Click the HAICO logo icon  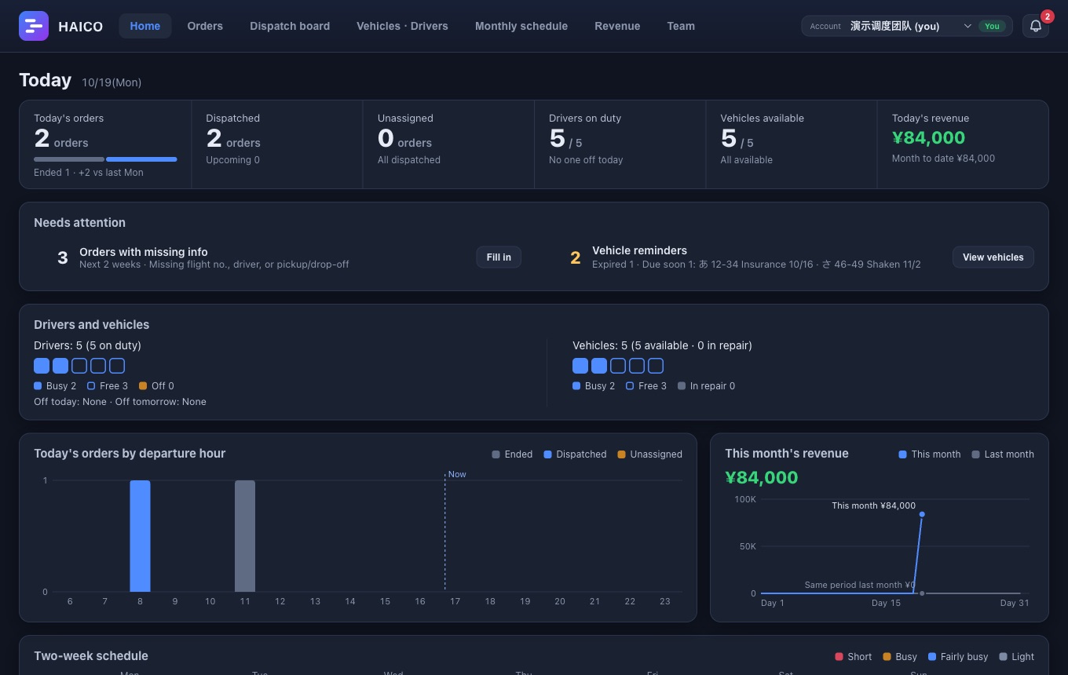tap(34, 26)
